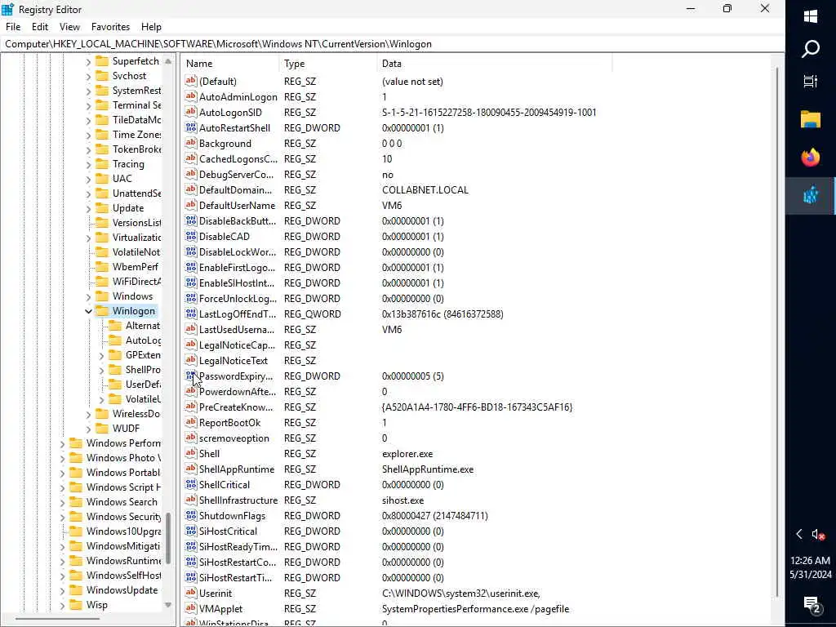This screenshot has height=627, width=836.
Task: Click the DWORD icon beside ShutdownFlags
Action: (190, 515)
